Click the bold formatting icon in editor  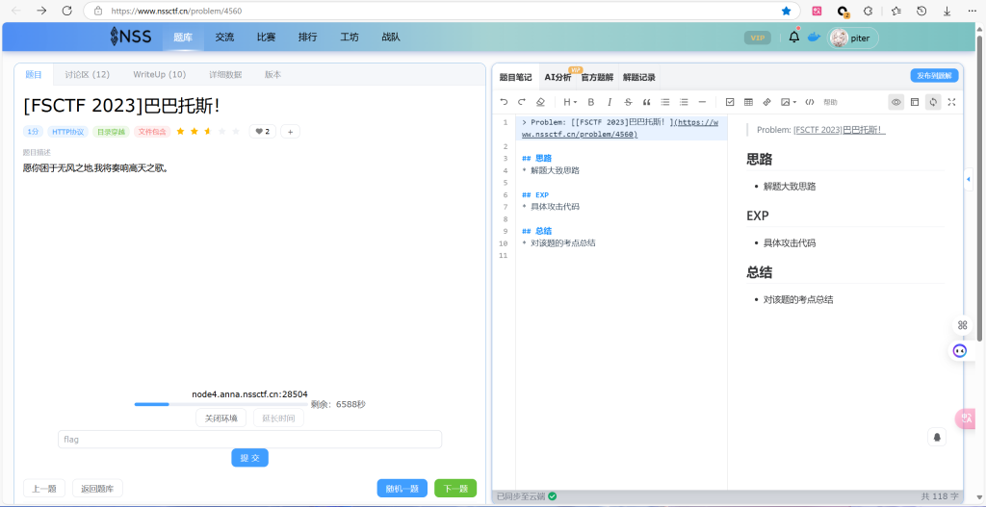coord(591,102)
